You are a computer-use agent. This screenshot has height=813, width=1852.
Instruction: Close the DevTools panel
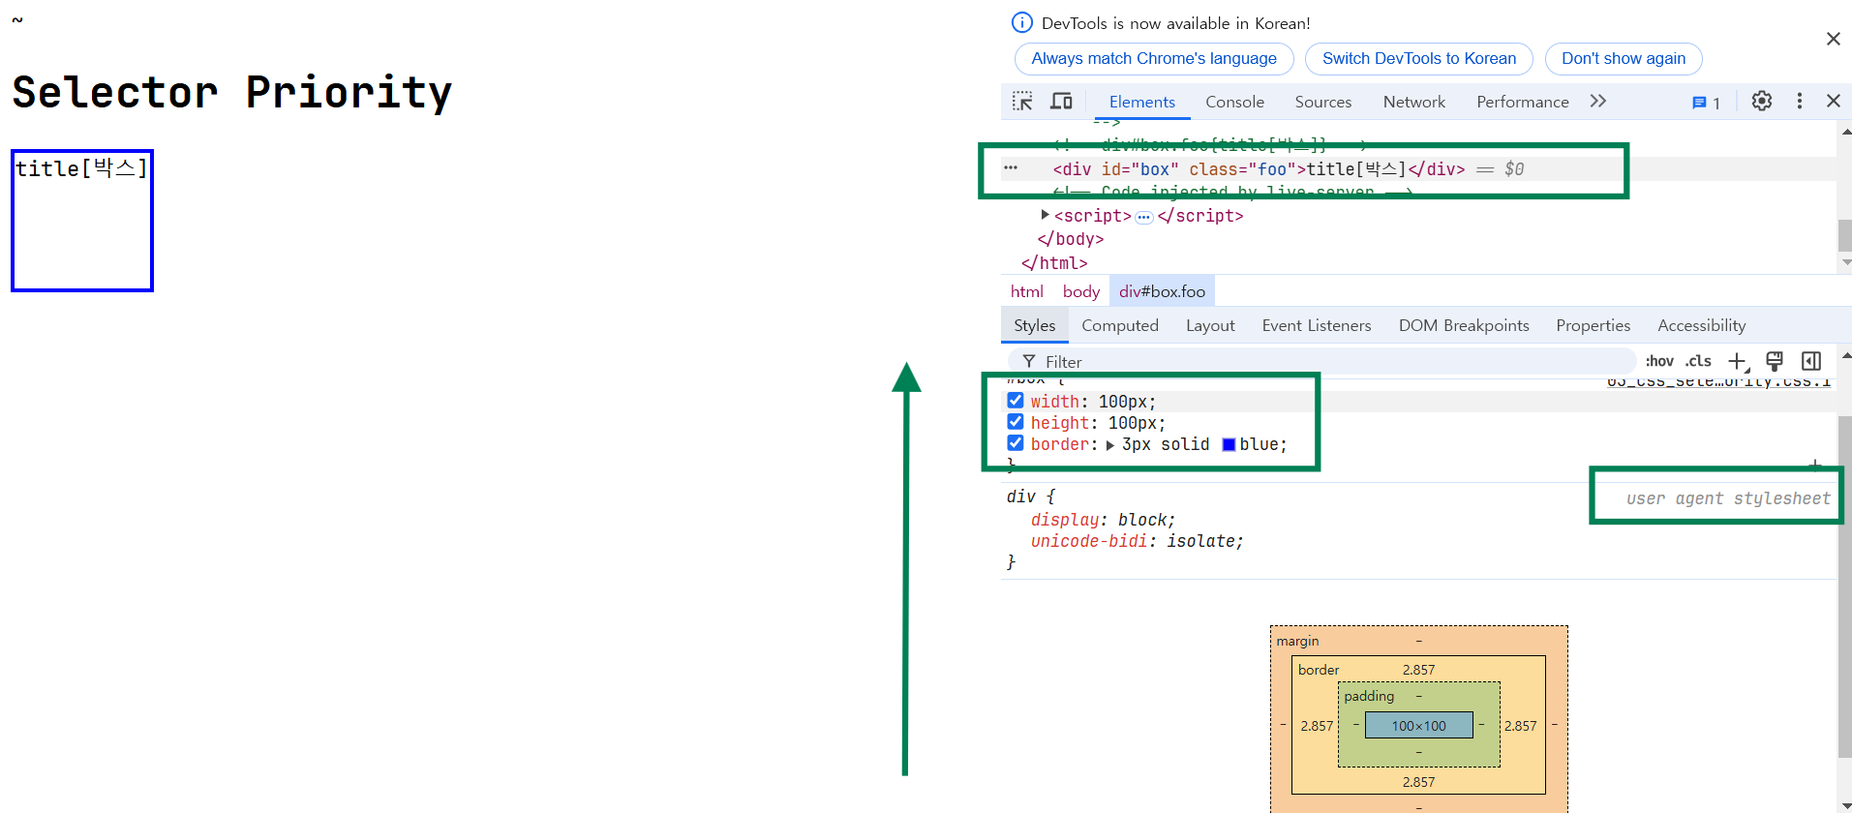point(1833,101)
